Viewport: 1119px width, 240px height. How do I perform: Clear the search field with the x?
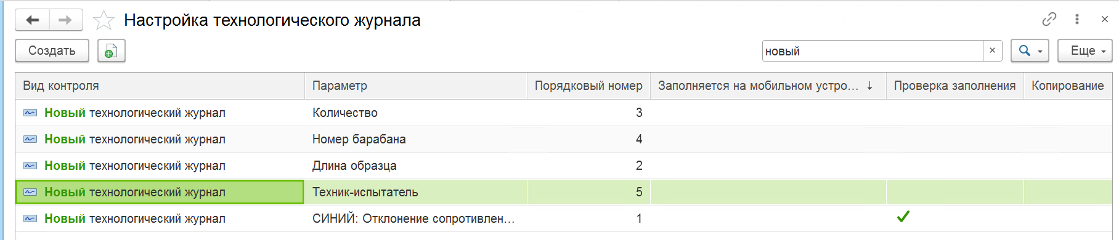point(992,51)
